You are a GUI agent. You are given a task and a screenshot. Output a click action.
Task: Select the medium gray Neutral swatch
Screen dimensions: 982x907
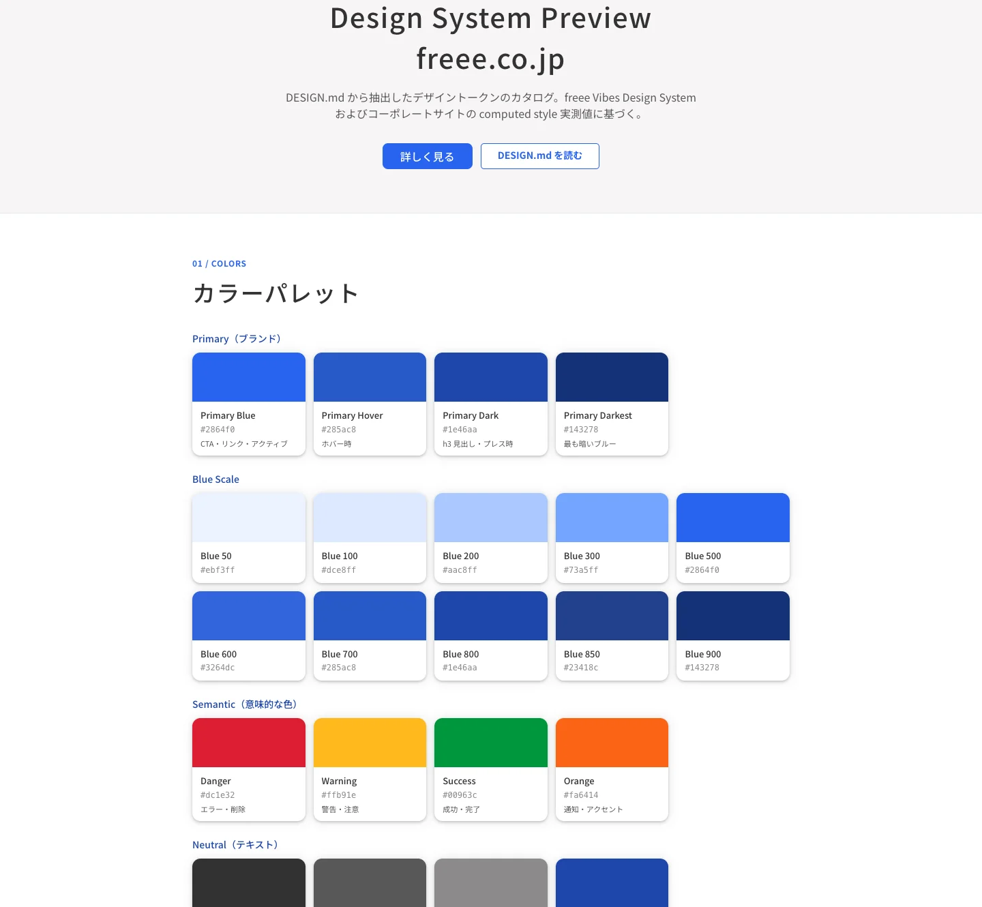[370, 882]
